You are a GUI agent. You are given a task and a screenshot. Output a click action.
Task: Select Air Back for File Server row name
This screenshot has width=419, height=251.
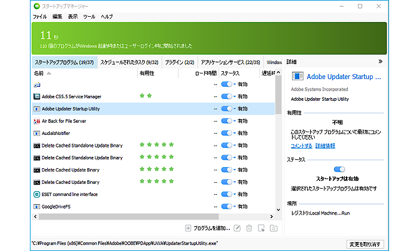(x=64, y=121)
